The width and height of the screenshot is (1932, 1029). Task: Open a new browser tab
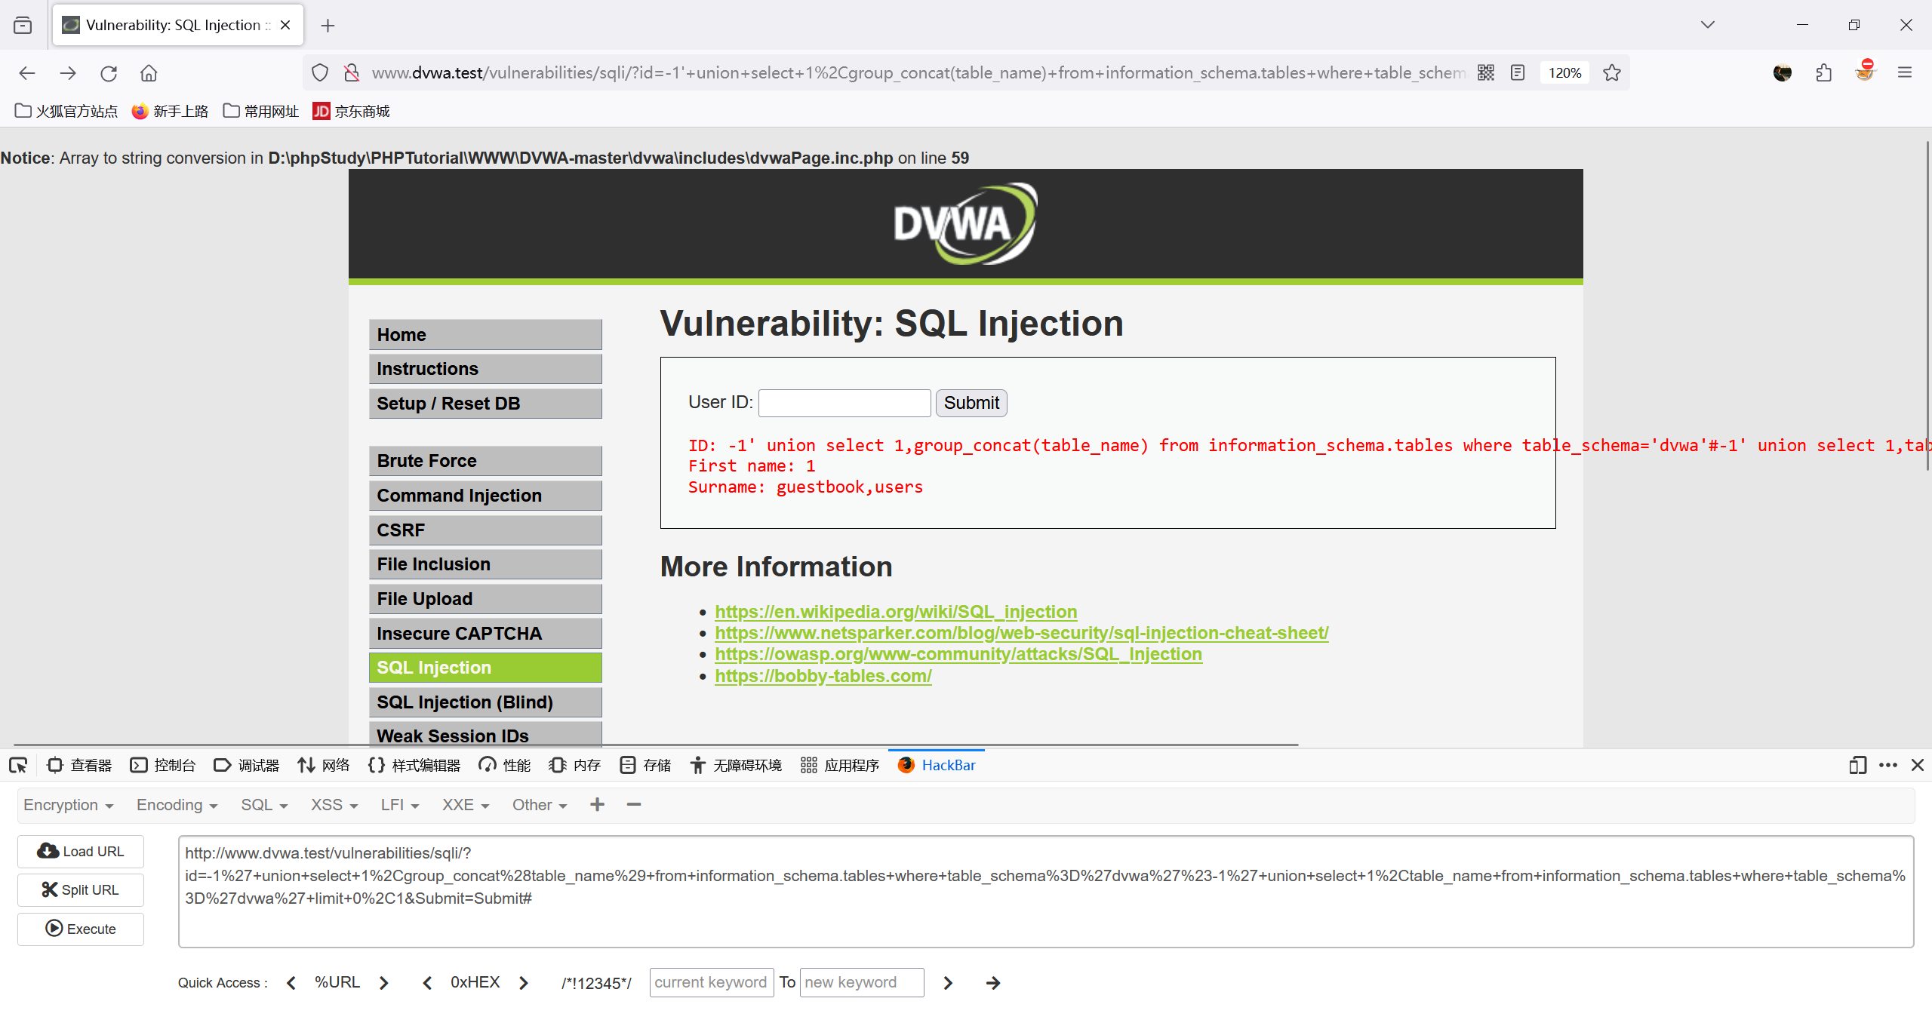pyautogui.click(x=328, y=26)
